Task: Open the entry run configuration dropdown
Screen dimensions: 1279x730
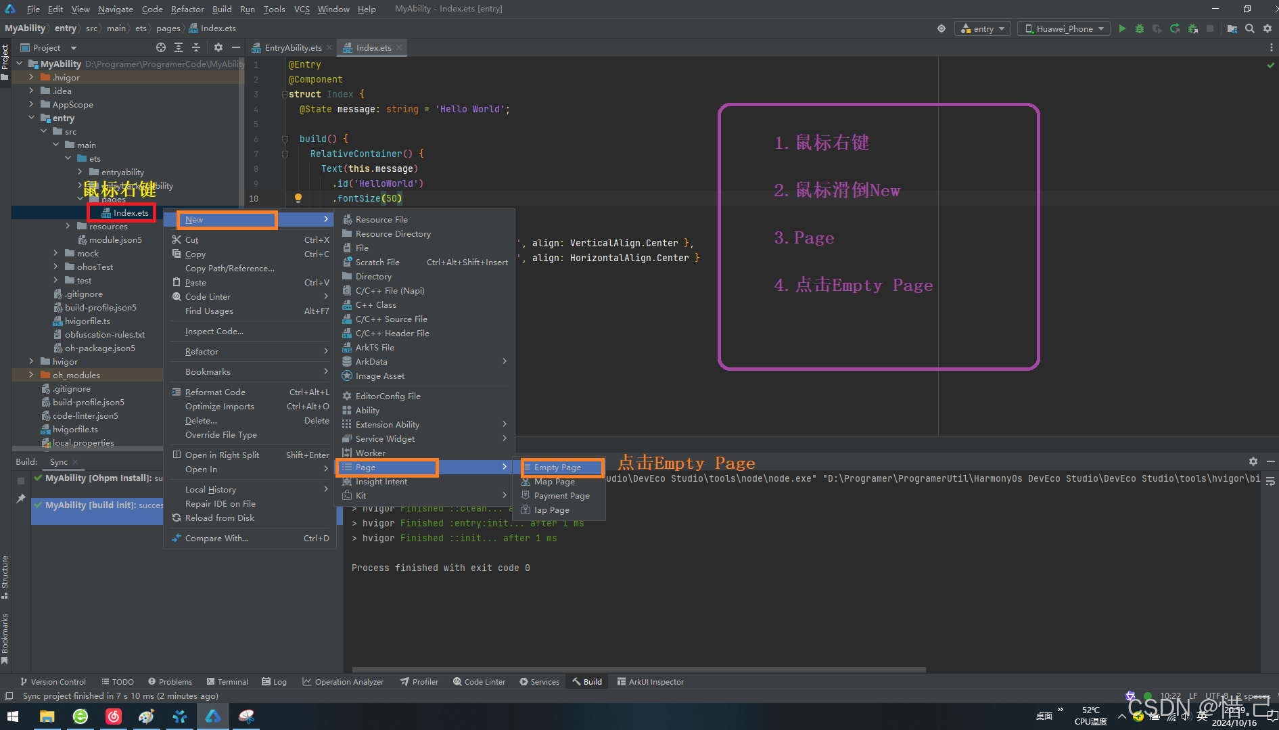Action: [983, 28]
